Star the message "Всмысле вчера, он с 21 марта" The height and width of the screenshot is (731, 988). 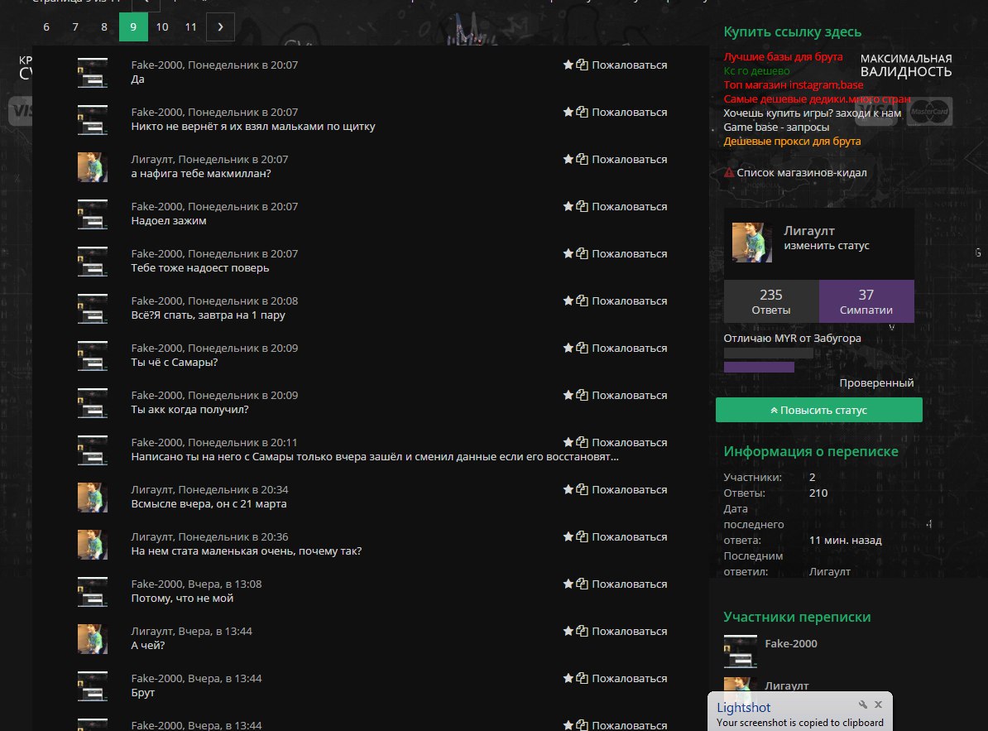pos(568,489)
